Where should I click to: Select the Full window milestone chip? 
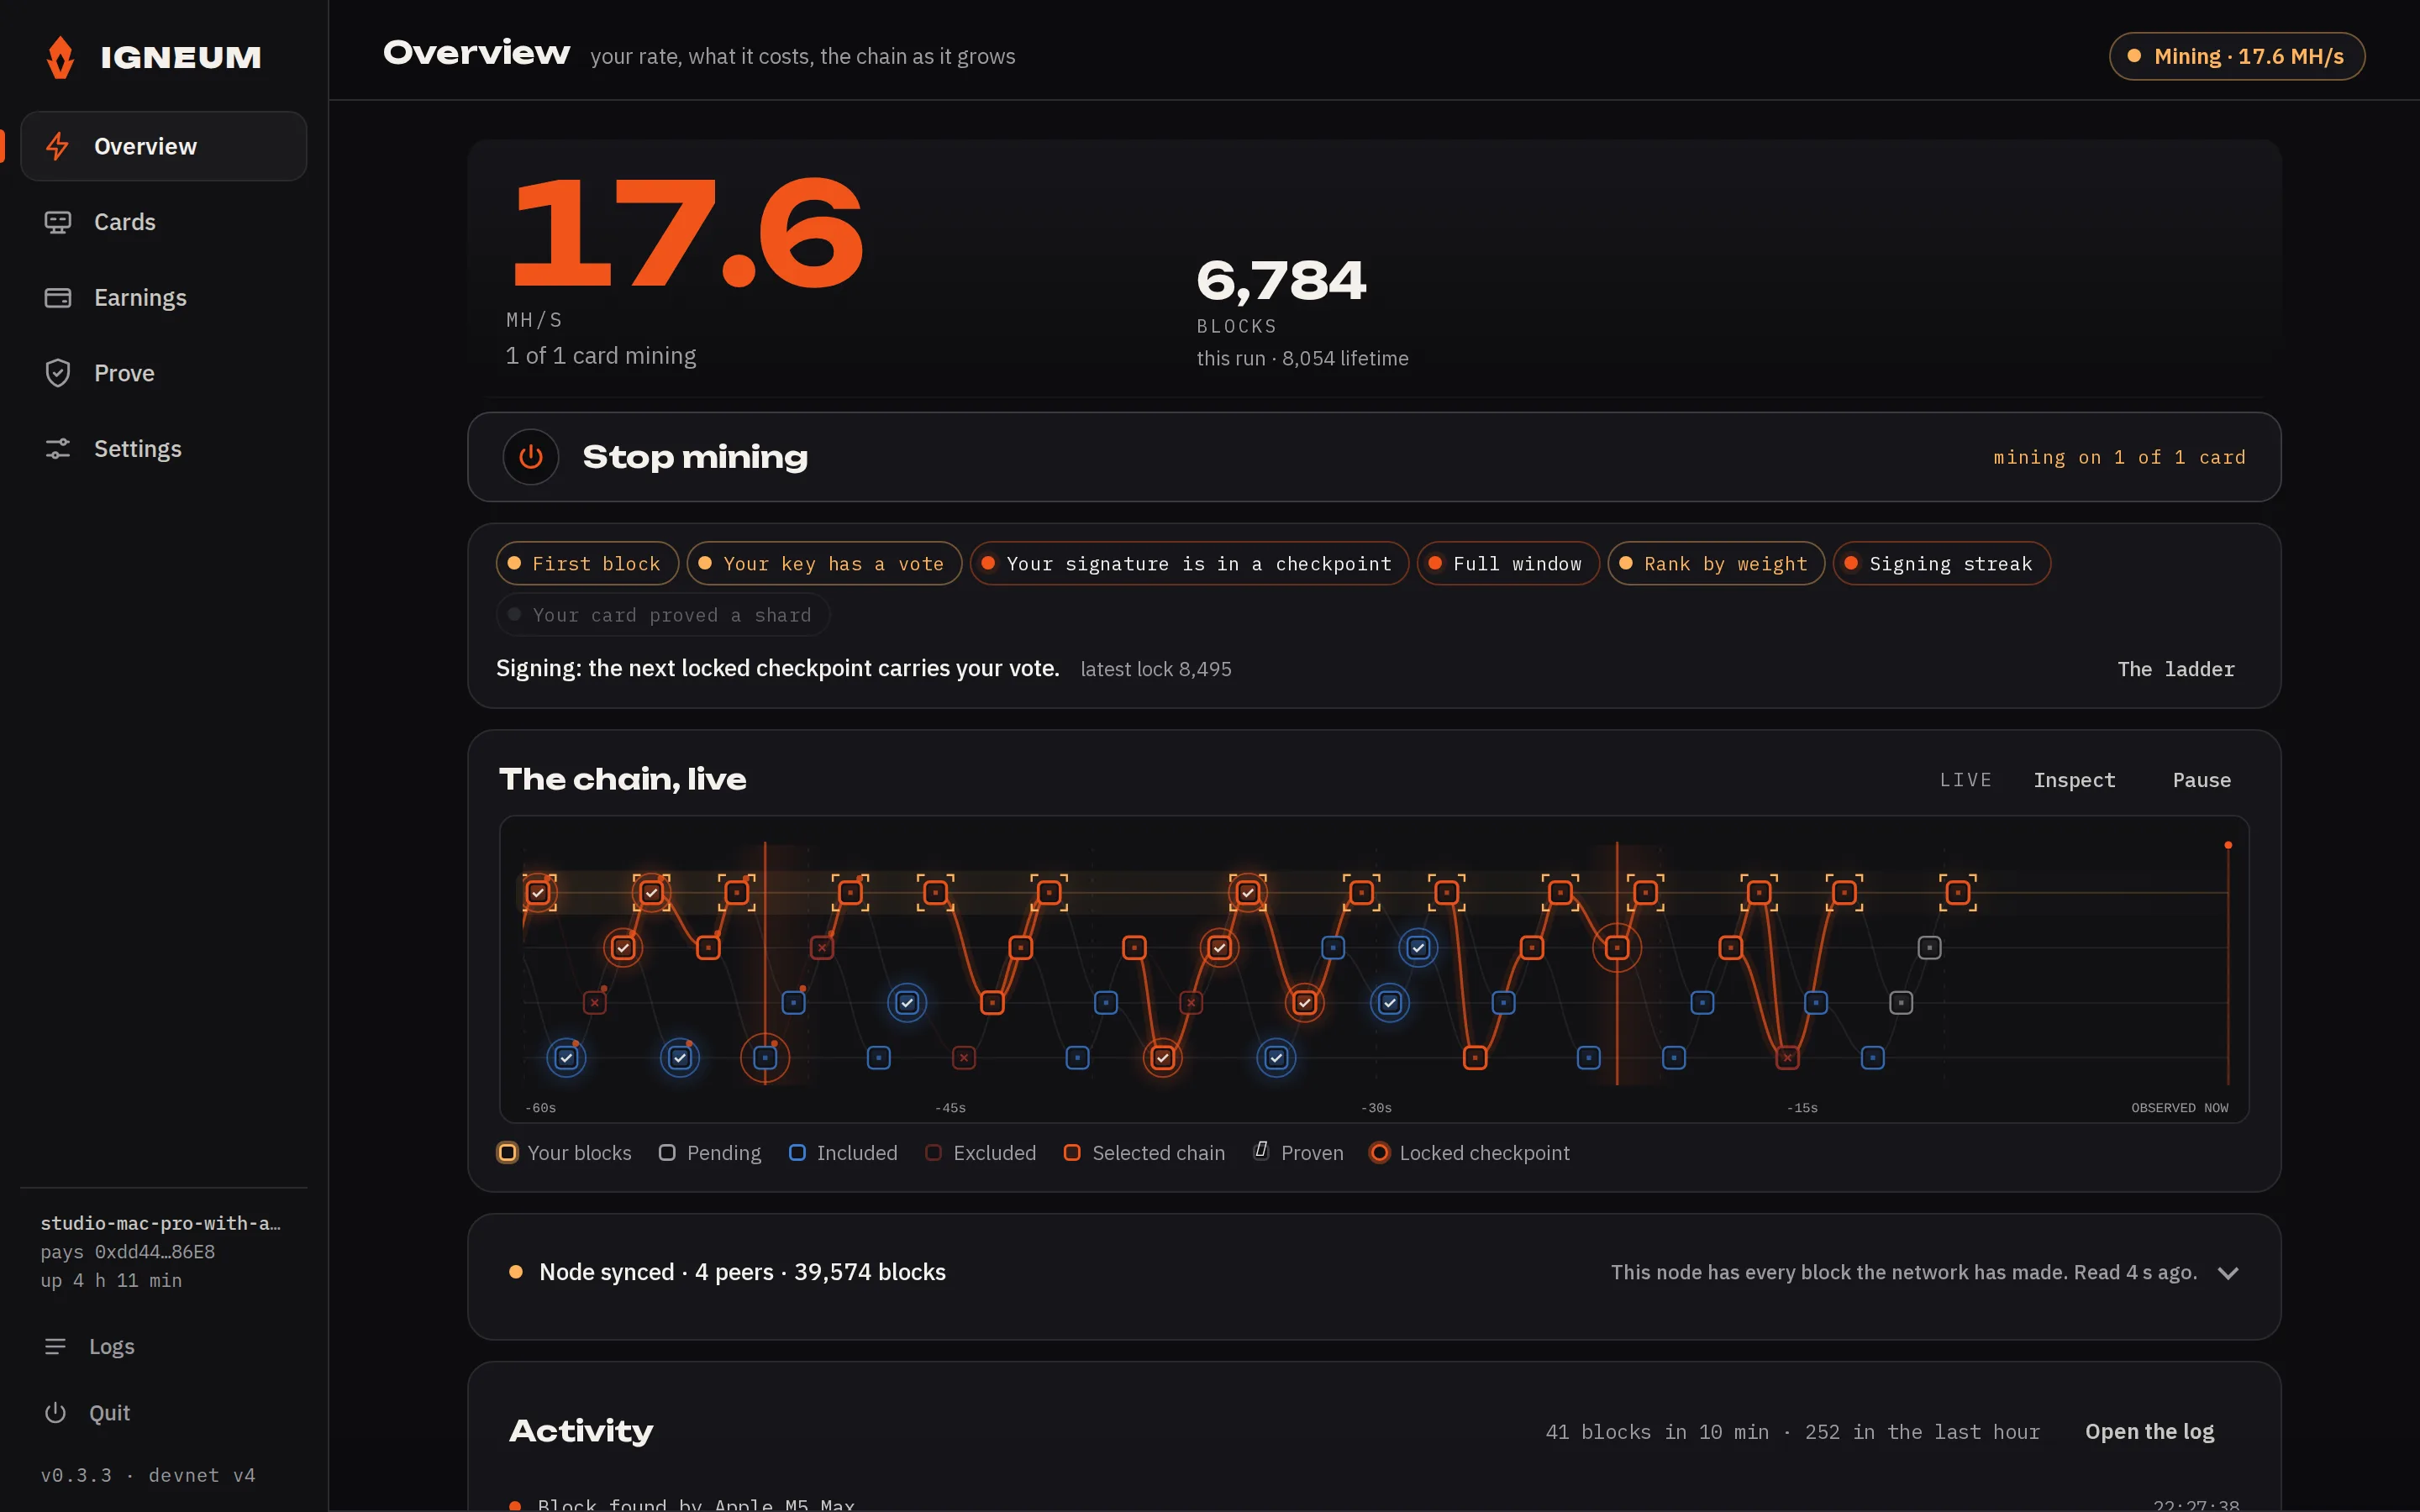(1508, 564)
